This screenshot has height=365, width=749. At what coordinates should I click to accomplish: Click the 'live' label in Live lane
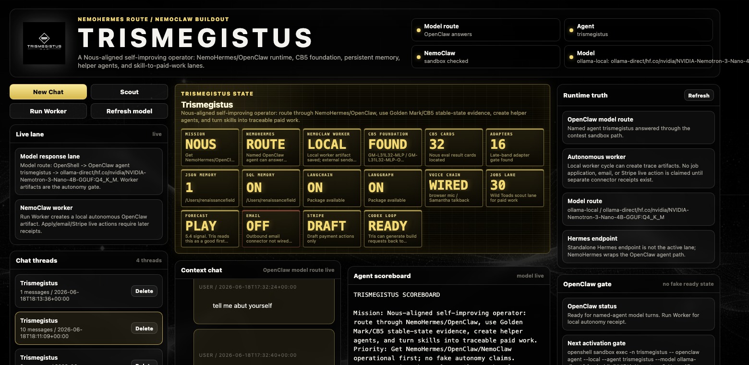click(x=157, y=134)
